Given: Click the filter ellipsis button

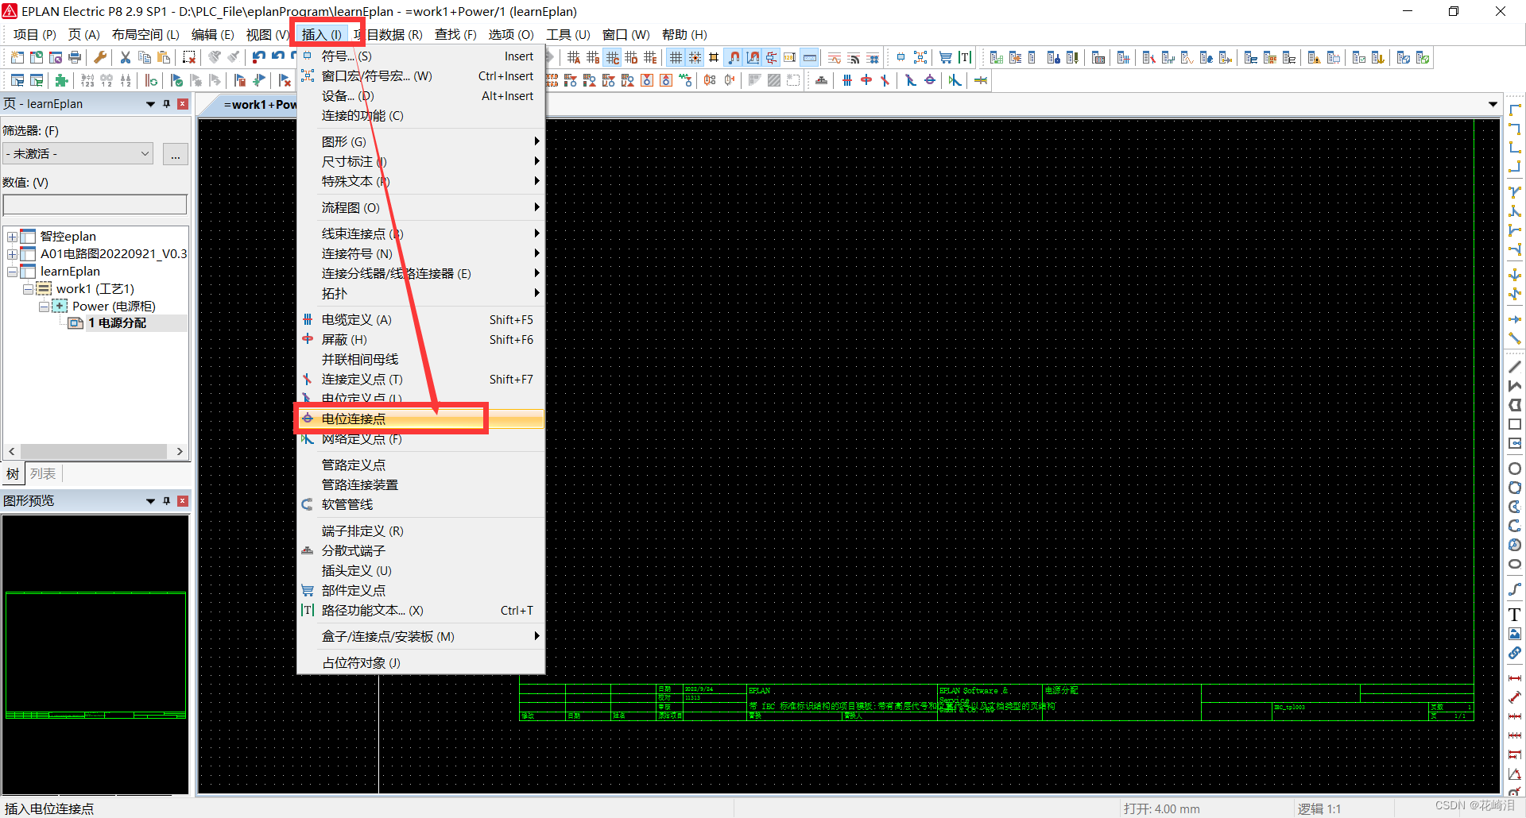Looking at the screenshot, I should click(175, 154).
